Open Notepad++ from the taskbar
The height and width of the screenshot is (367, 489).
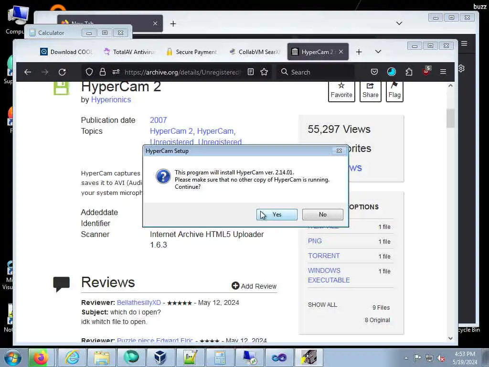(190, 357)
